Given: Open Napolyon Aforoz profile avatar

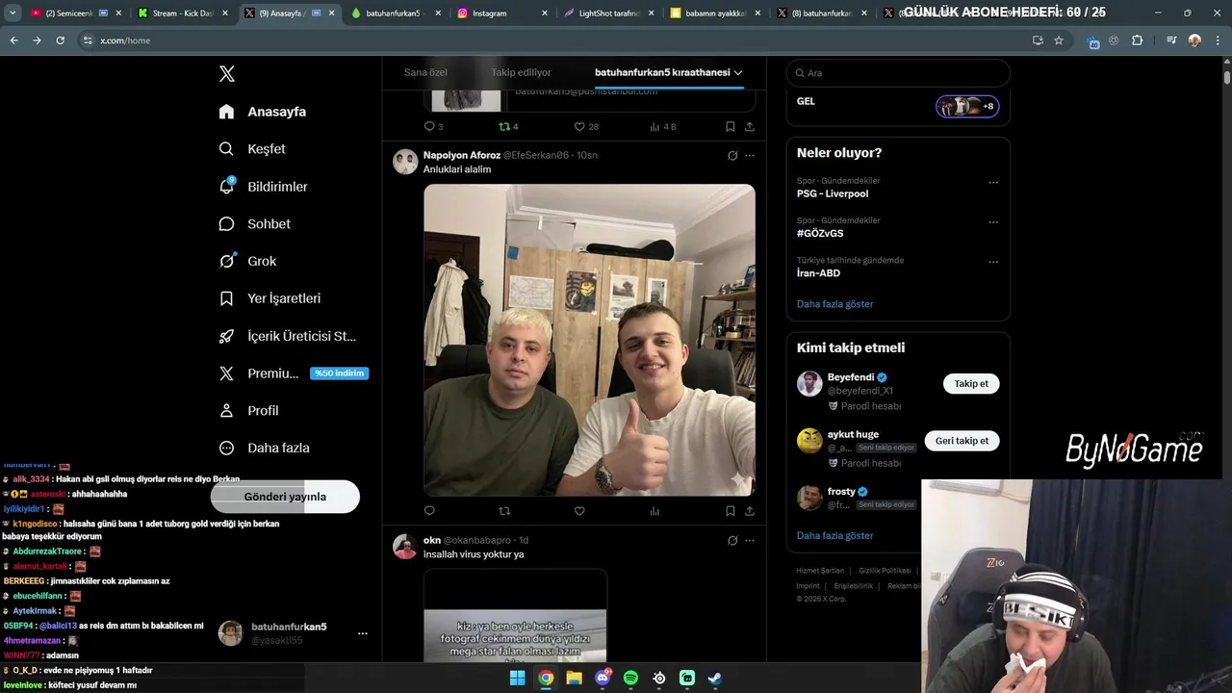Looking at the screenshot, I should [x=405, y=162].
